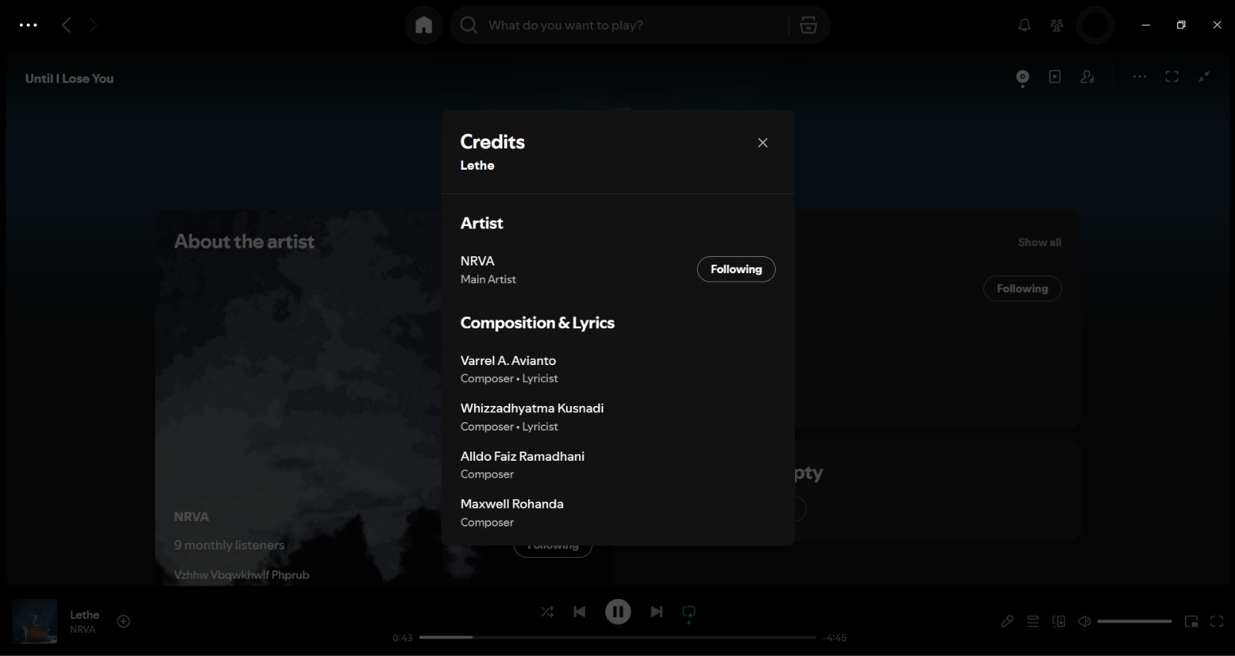The width and height of the screenshot is (1235, 656).
Task: Unfollow NRVA in Credits dialog
Action: point(736,269)
